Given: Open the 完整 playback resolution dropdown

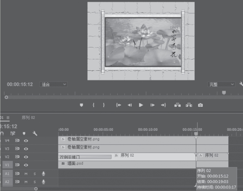Looking at the screenshot, I should coord(221,84).
